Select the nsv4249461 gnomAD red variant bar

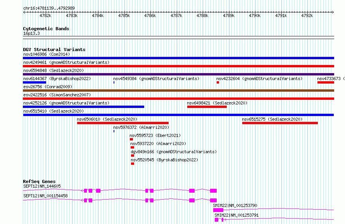(x=178, y=66)
